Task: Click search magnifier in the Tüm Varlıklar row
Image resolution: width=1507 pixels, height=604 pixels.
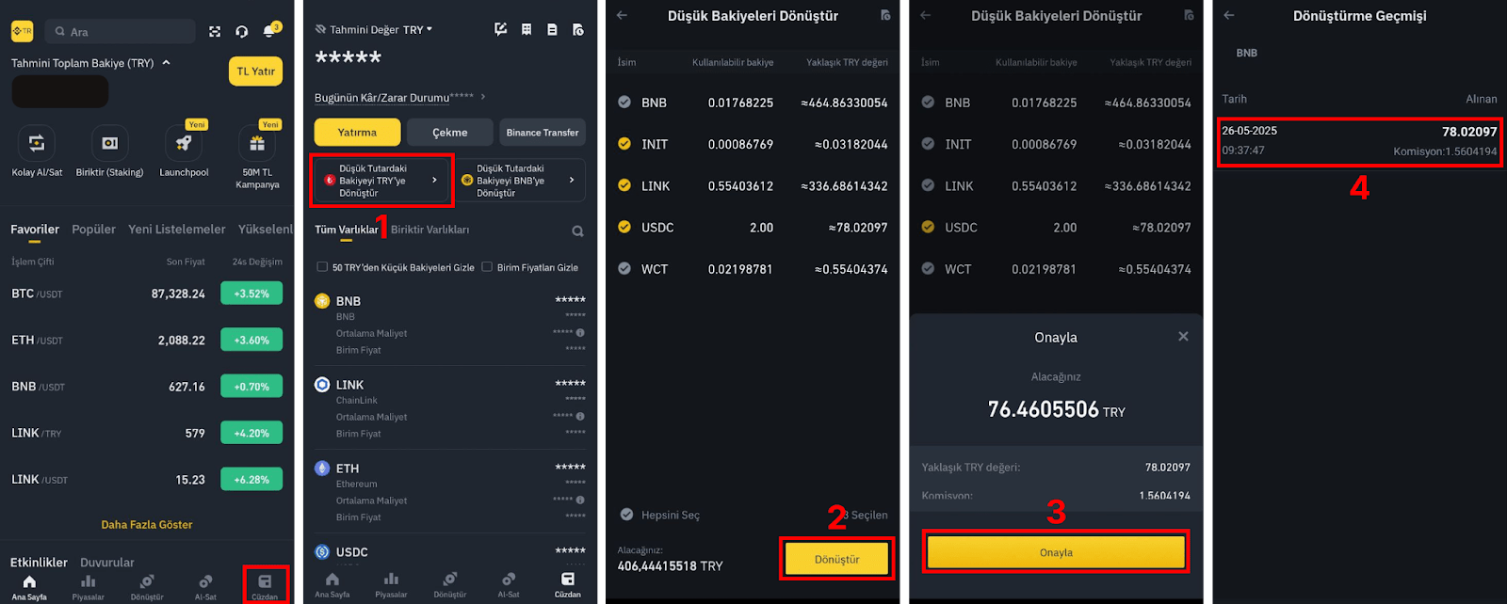Action: pos(577,231)
